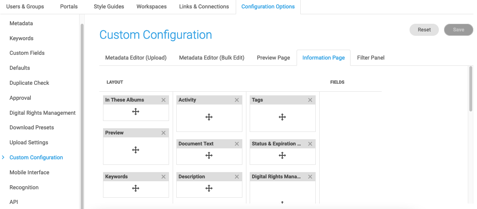Remove the Tags panel from layout
This screenshot has height=209, width=477.
tap(310, 100)
